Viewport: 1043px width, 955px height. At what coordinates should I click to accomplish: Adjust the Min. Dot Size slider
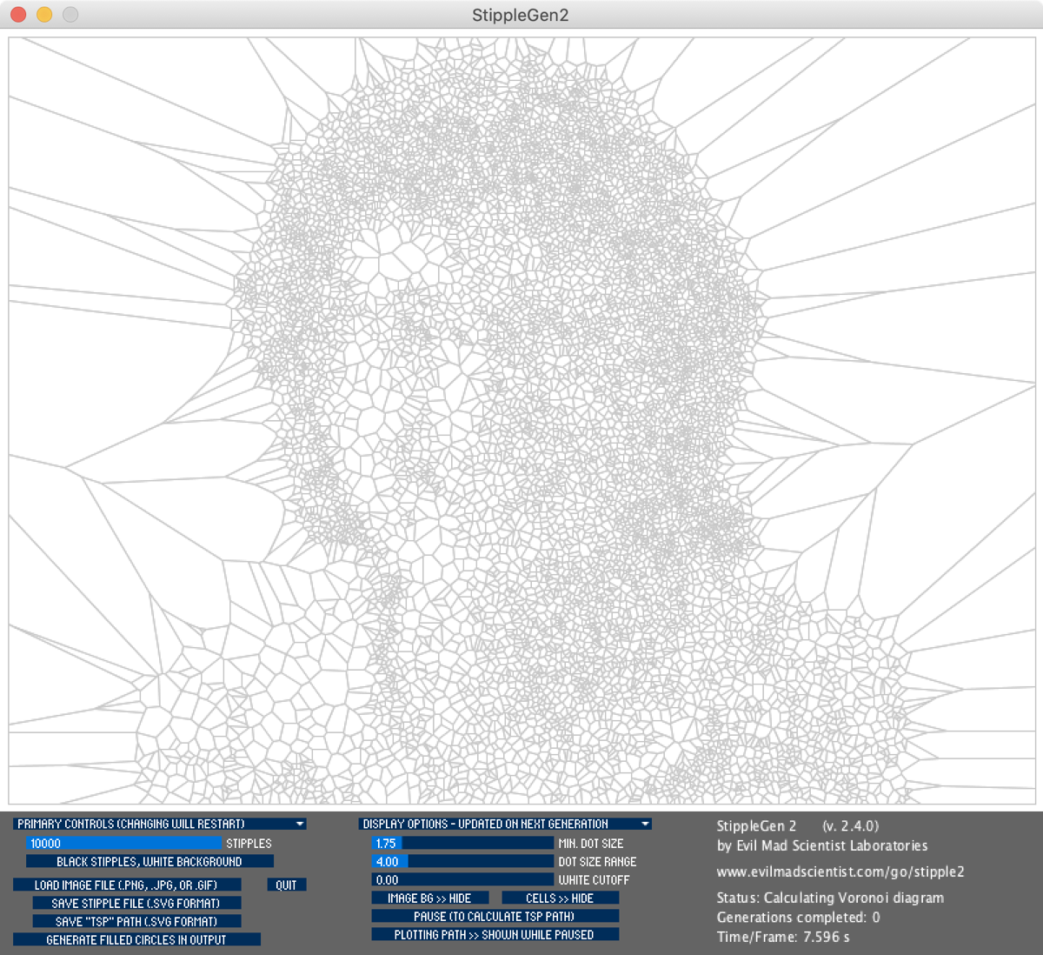[x=462, y=843]
